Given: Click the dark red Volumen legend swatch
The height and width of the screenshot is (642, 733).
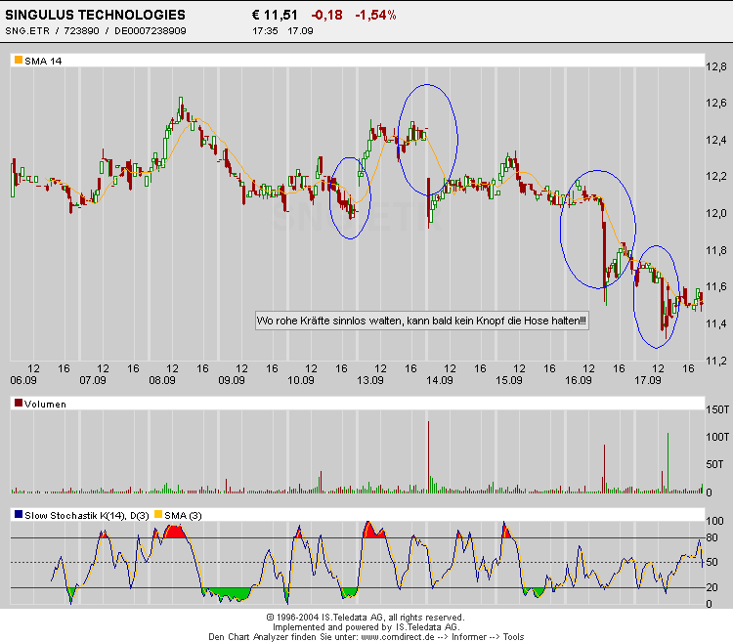Looking at the screenshot, I should click(x=19, y=403).
